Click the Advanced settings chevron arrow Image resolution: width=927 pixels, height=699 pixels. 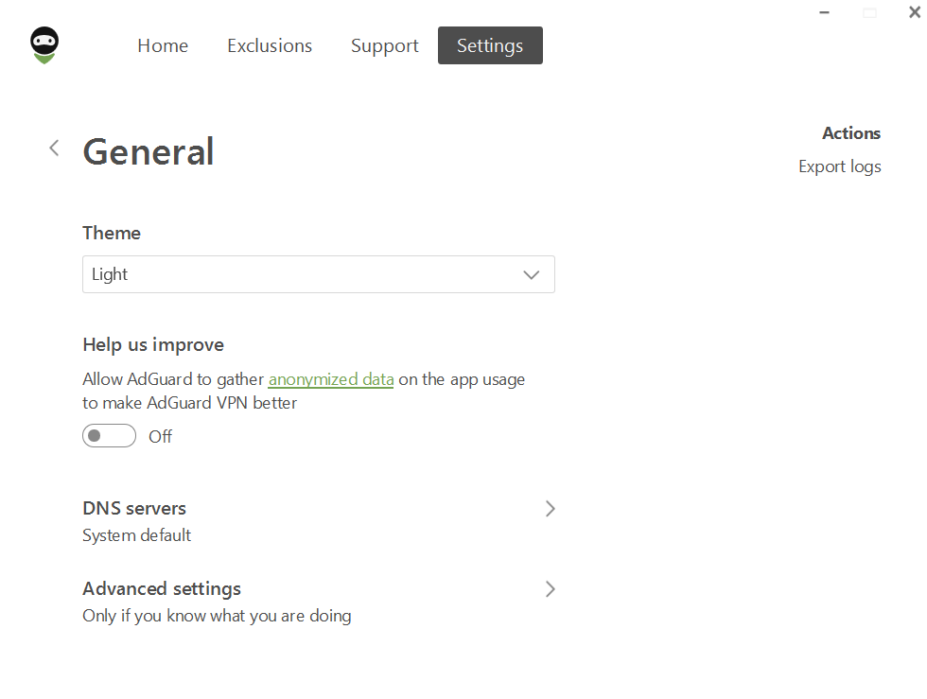point(550,589)
